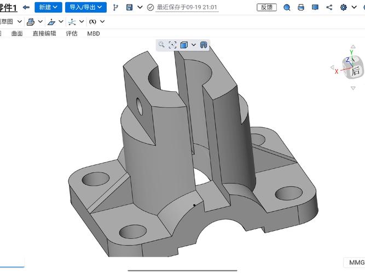365x273 pixels.
Task: Click the MMG units label at bottom right
Action: click(356, 263)
